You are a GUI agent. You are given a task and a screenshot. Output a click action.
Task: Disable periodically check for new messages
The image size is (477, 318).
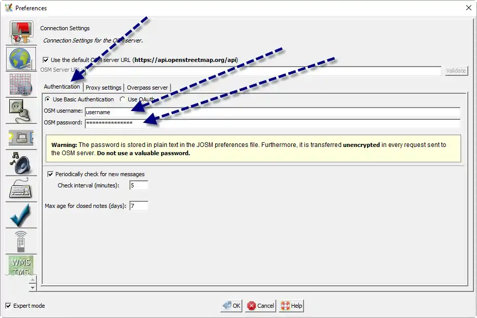(50, 174)
